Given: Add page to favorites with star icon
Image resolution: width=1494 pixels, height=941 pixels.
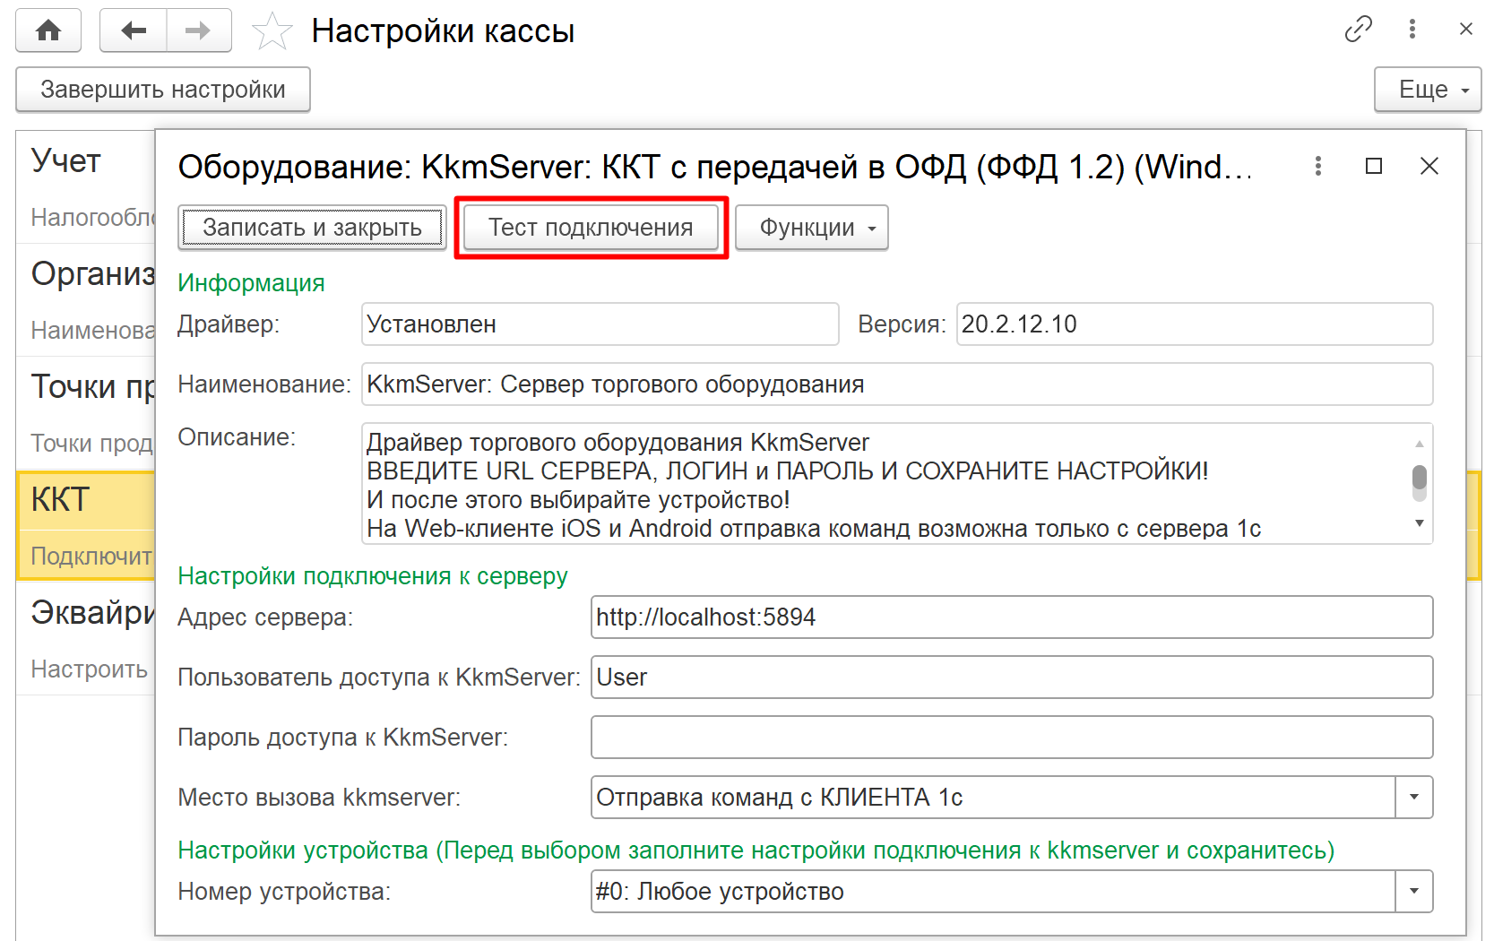Looking at the screenshot, I should [272, 31].
